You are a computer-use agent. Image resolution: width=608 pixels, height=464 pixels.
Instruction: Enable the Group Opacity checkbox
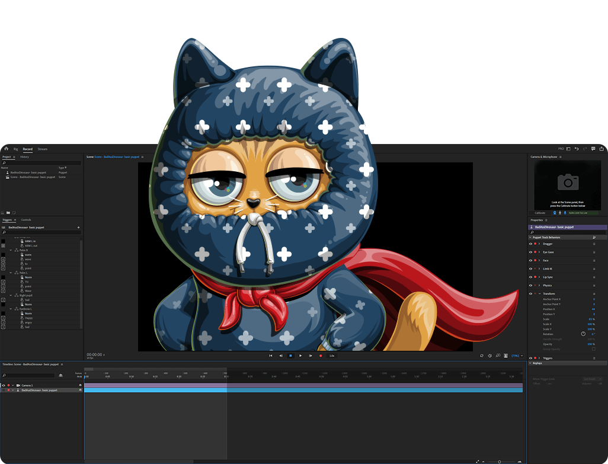[x=593, y=349]
